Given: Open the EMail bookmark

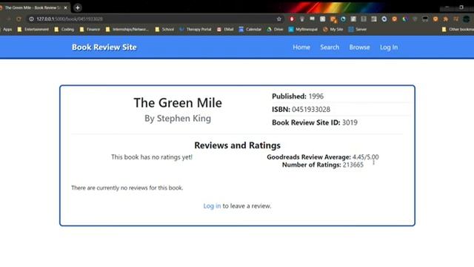Looking at the screenshot, I should pyautogui.click(x=225, y=30).
